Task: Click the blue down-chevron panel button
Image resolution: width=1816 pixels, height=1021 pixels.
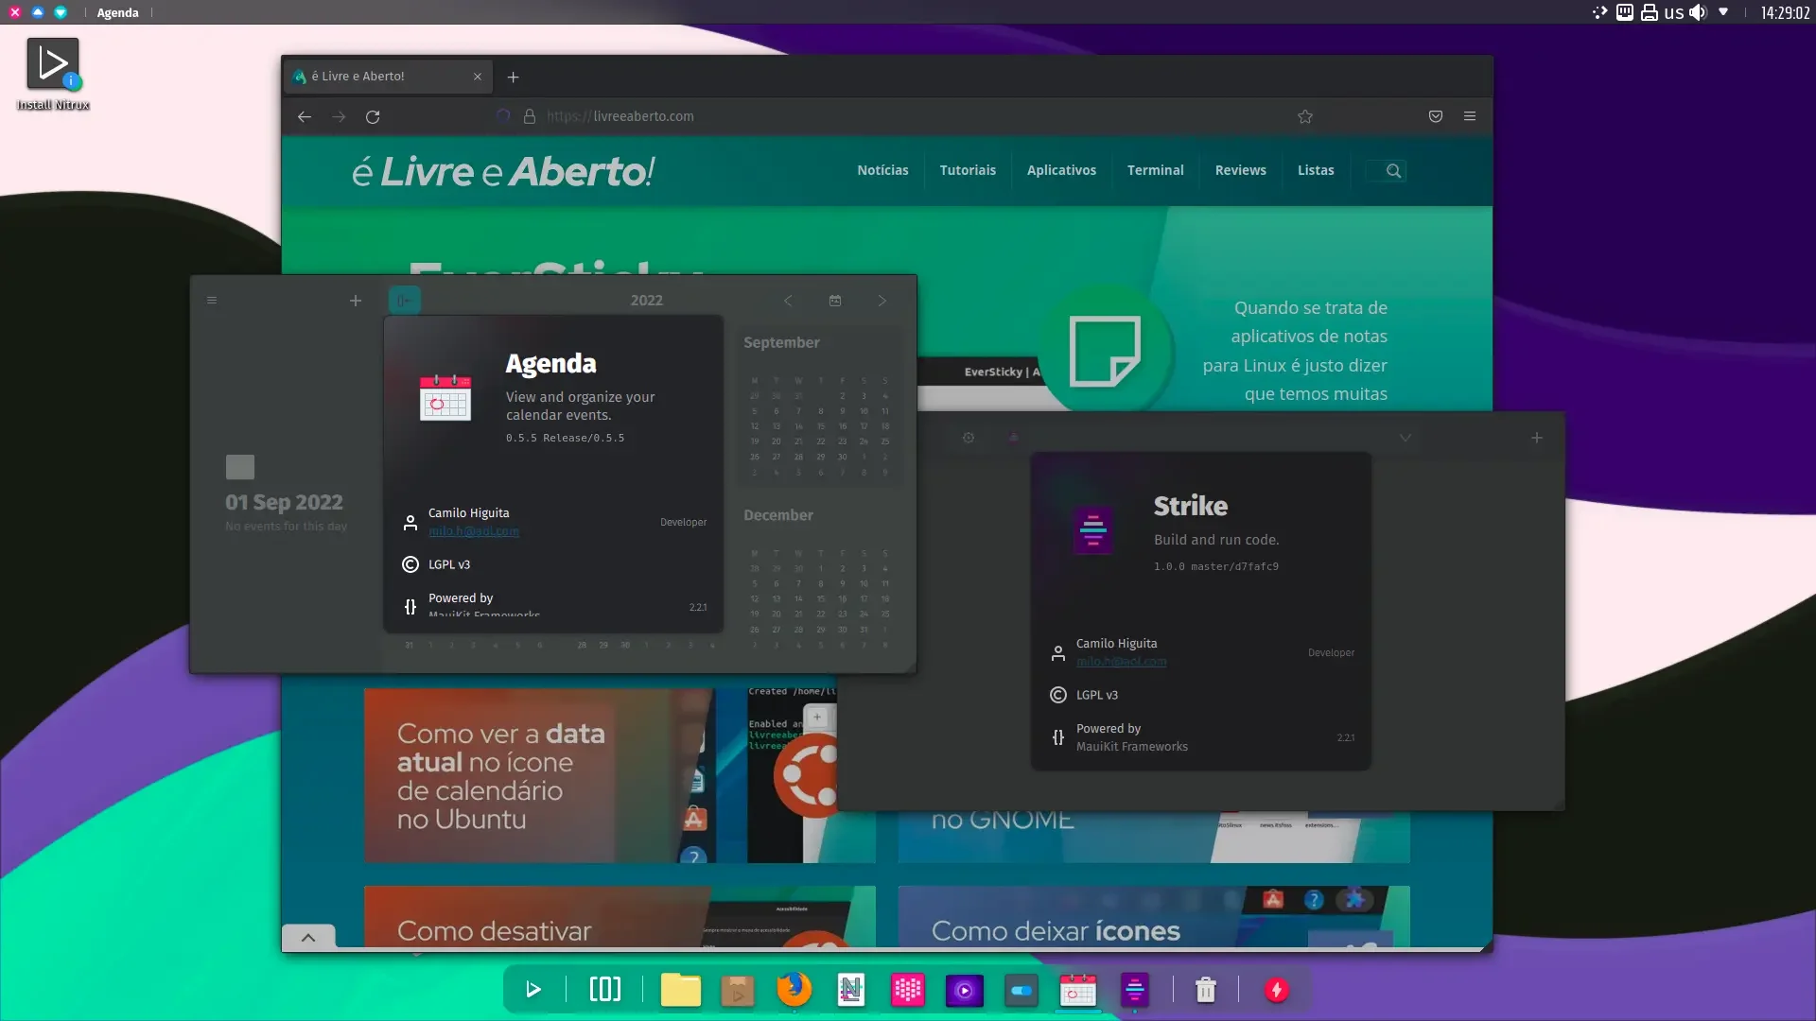Action: (61, 12)
